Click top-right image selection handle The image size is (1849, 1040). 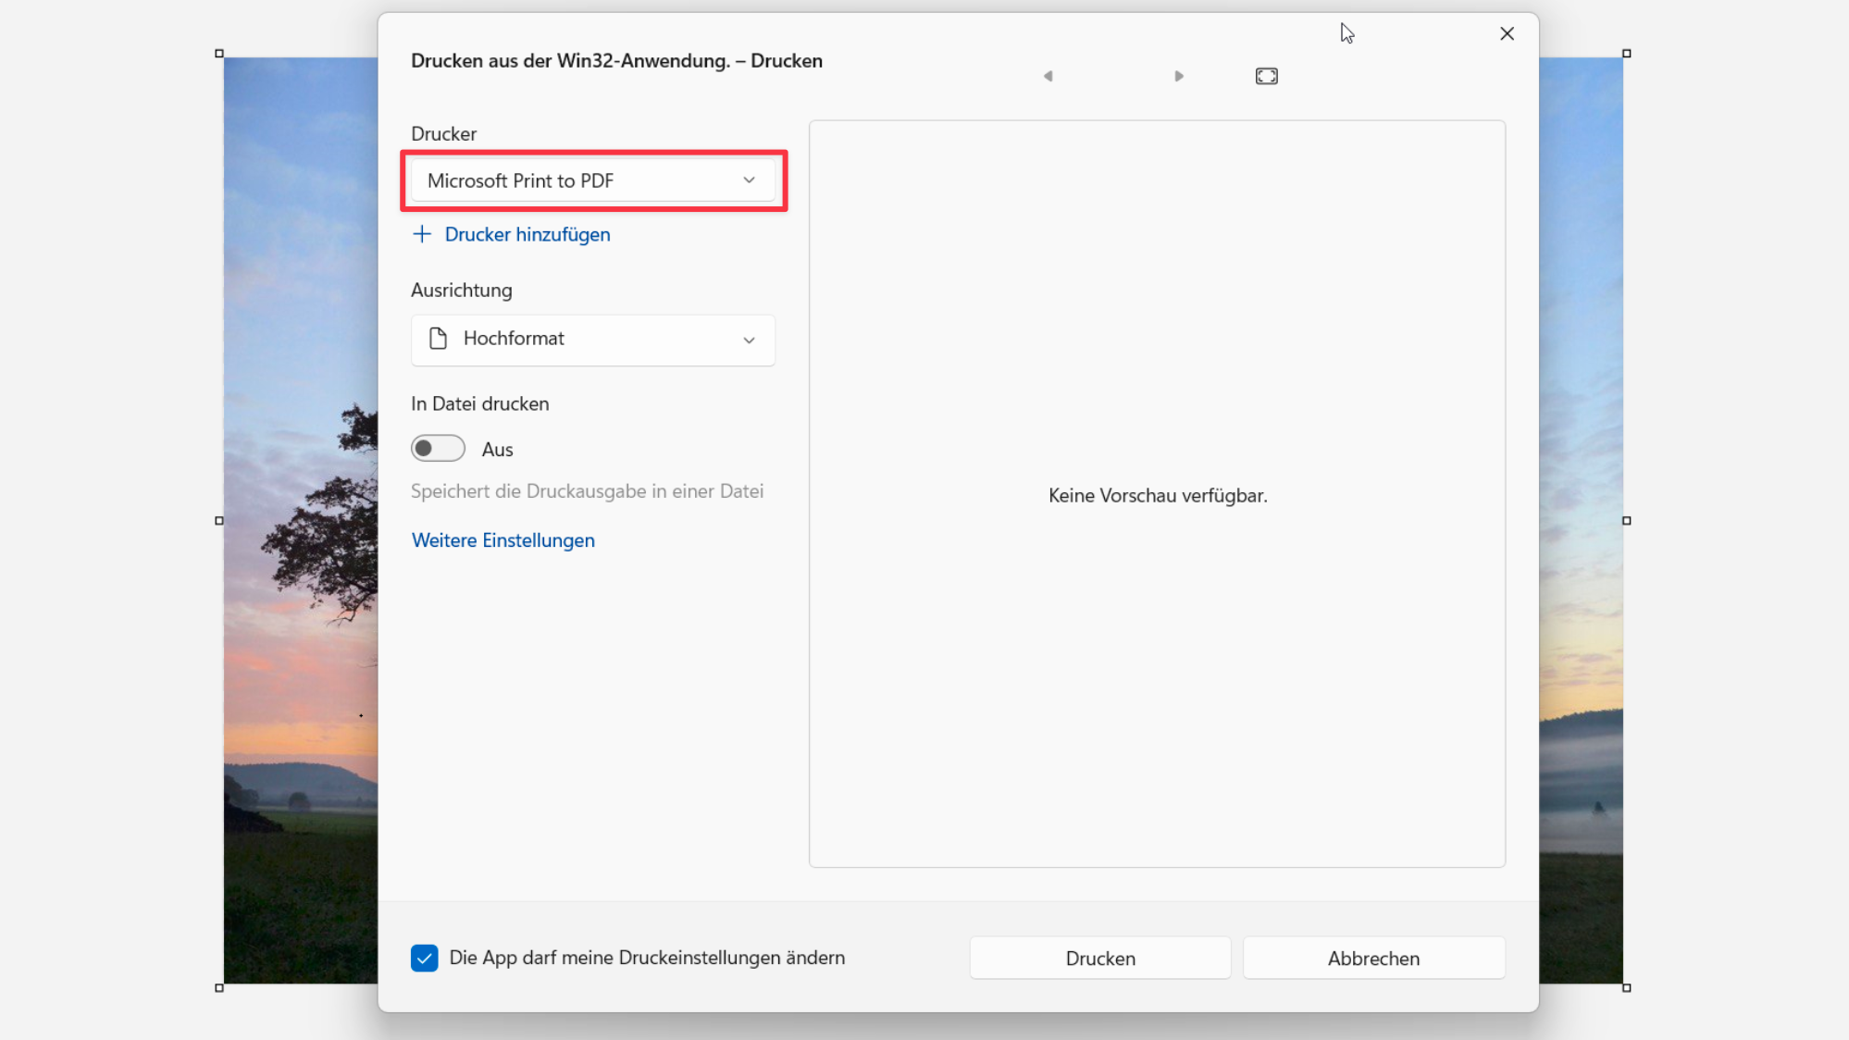[x=1627, y=54]
